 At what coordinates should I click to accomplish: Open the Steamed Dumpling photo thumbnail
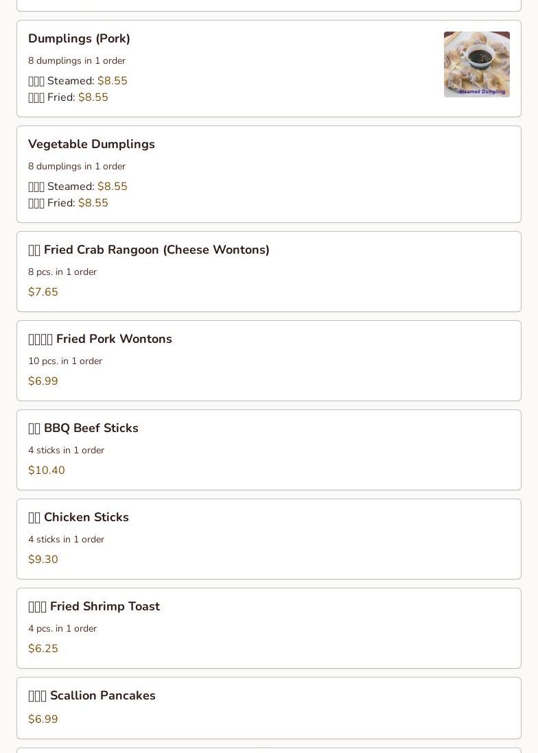click(x=476, y=64)
